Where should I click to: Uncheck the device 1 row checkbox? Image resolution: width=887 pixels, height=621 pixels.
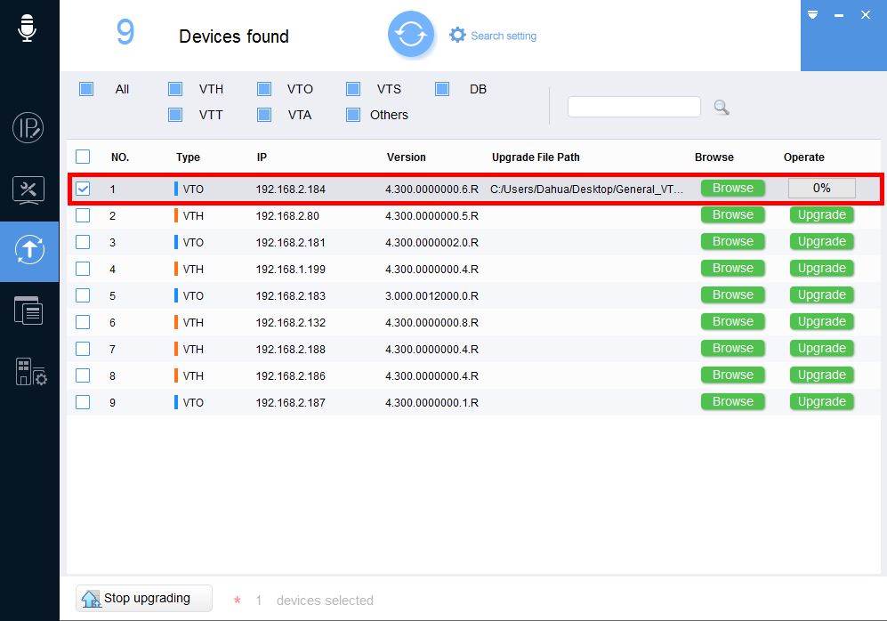click(x=83, y=189)
